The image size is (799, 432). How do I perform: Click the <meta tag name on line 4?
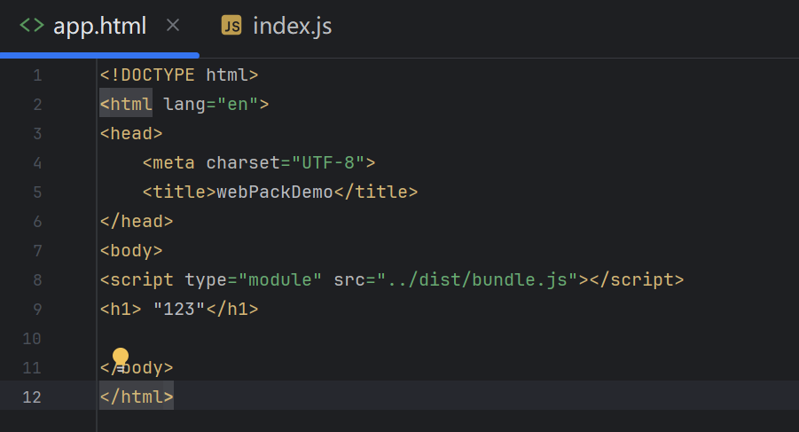tap(168, 162)
